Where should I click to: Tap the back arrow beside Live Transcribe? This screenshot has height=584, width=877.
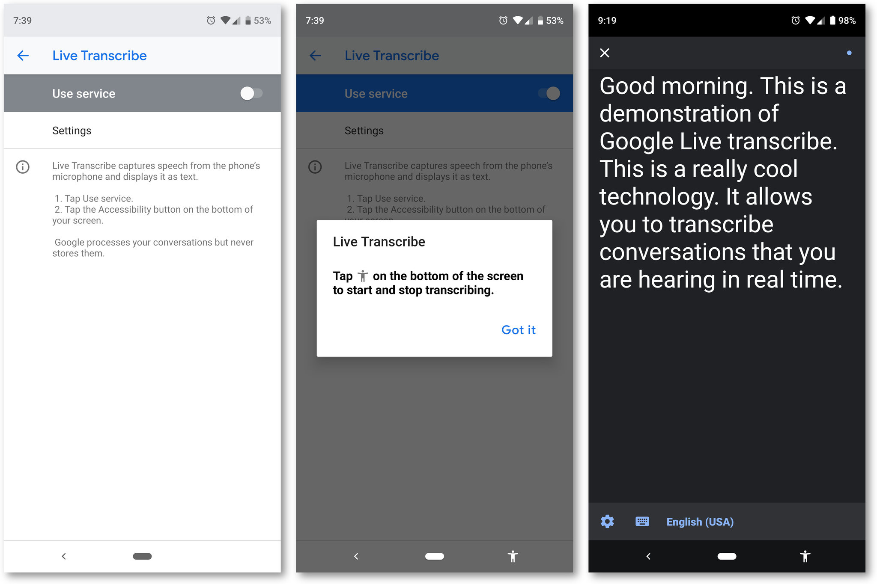point(23,56)
